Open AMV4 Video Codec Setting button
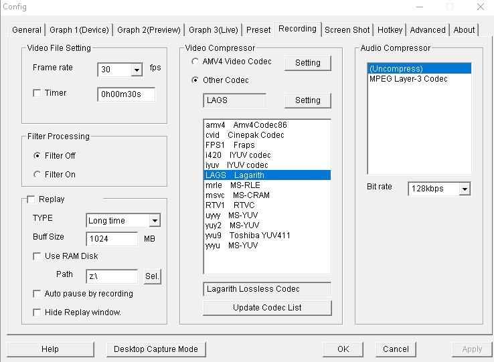 307,63
